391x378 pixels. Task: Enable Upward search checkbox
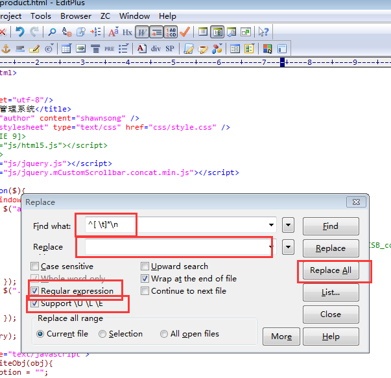(x=145, y=266)
